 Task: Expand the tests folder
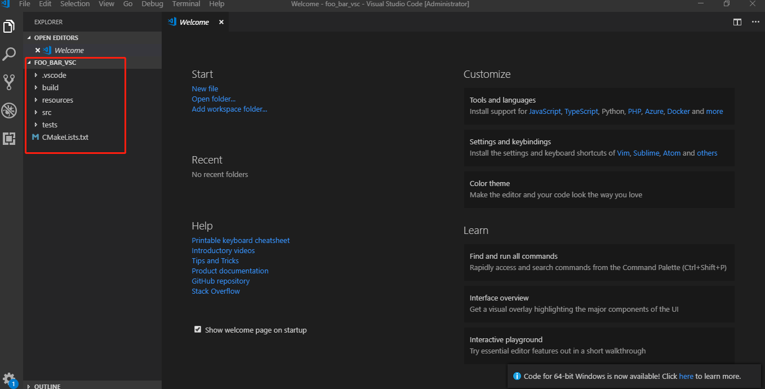pos(36,125)
